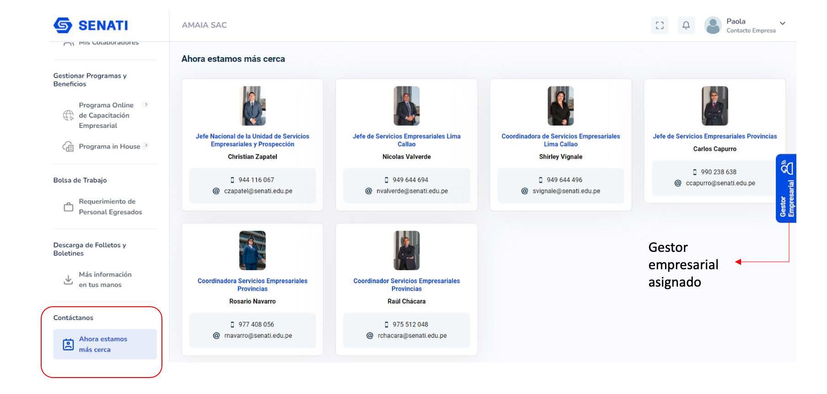
Task: Click phone number 990 238 638
Action: 719,172
